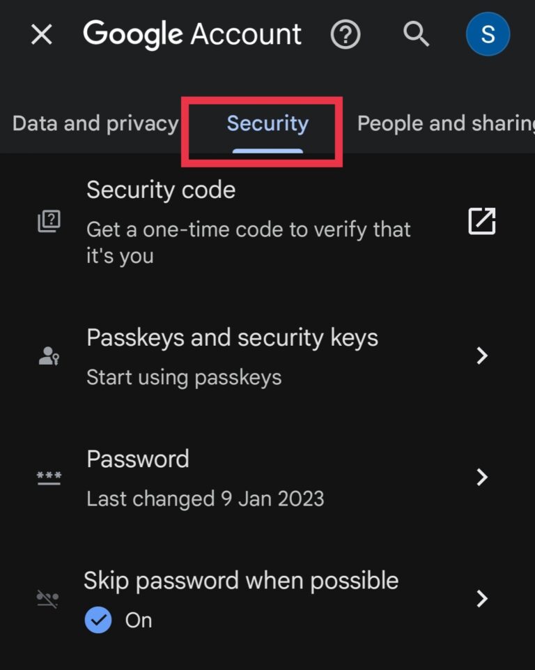The image size is (535, 670).
Task: Select the Security tab
Action: [267, 123]
